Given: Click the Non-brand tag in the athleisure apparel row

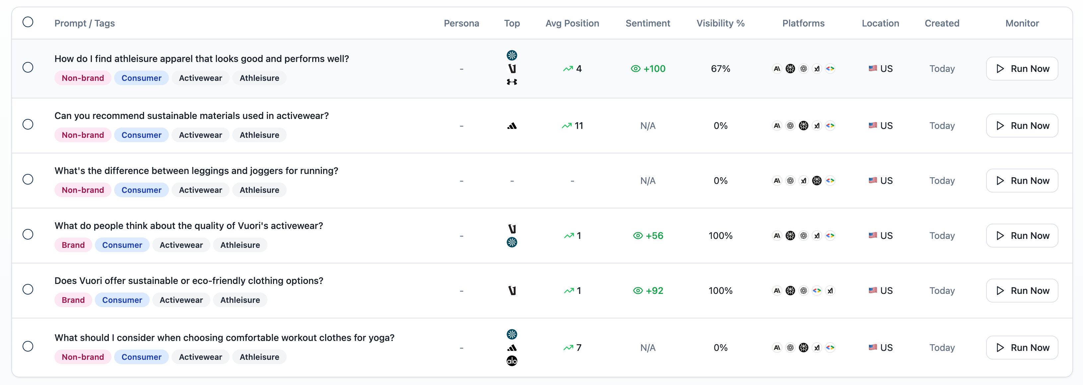Looking at the screenshot, I should [x=83, y=78].
